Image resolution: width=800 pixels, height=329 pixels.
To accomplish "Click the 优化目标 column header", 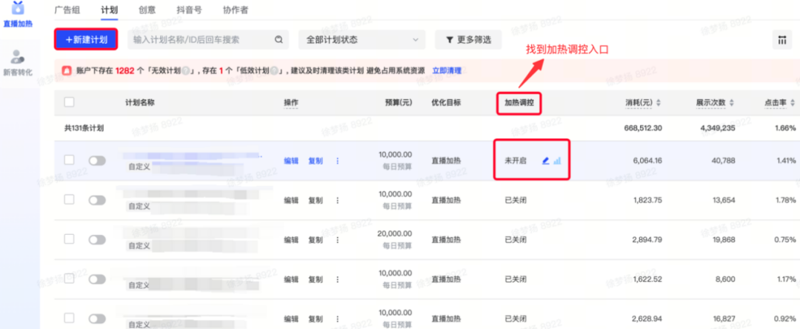I will (447, 102).
